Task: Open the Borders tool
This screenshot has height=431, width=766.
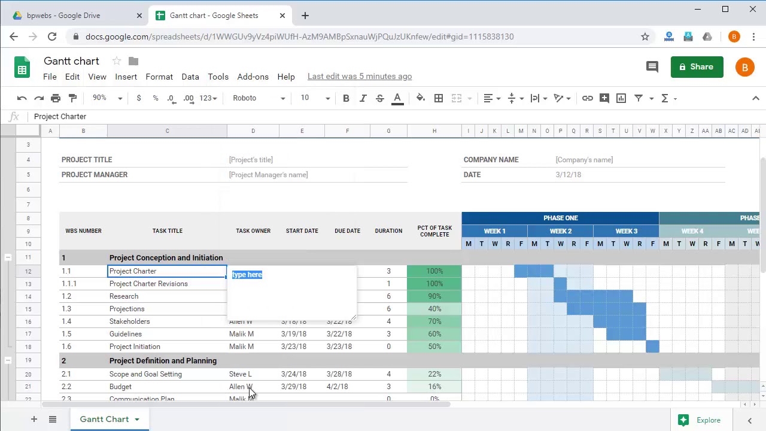Action: pos(439,98)
